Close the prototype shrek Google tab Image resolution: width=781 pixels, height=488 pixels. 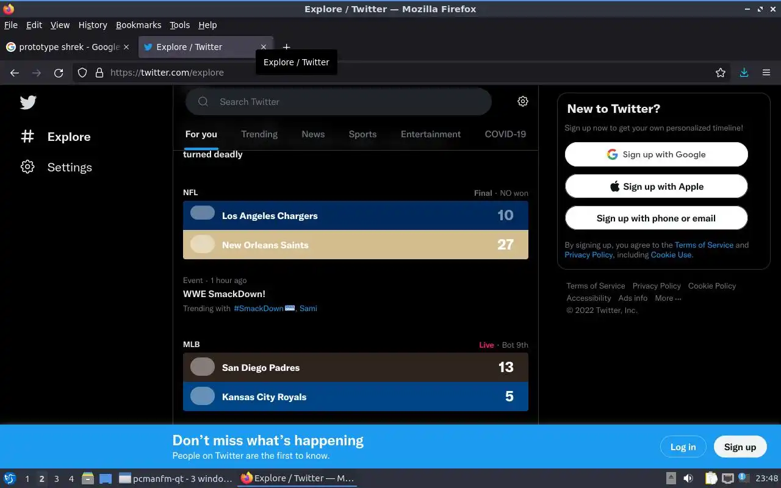pos(126,47)
